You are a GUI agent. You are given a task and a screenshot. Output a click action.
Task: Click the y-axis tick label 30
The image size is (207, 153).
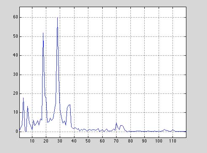point(16,75)
